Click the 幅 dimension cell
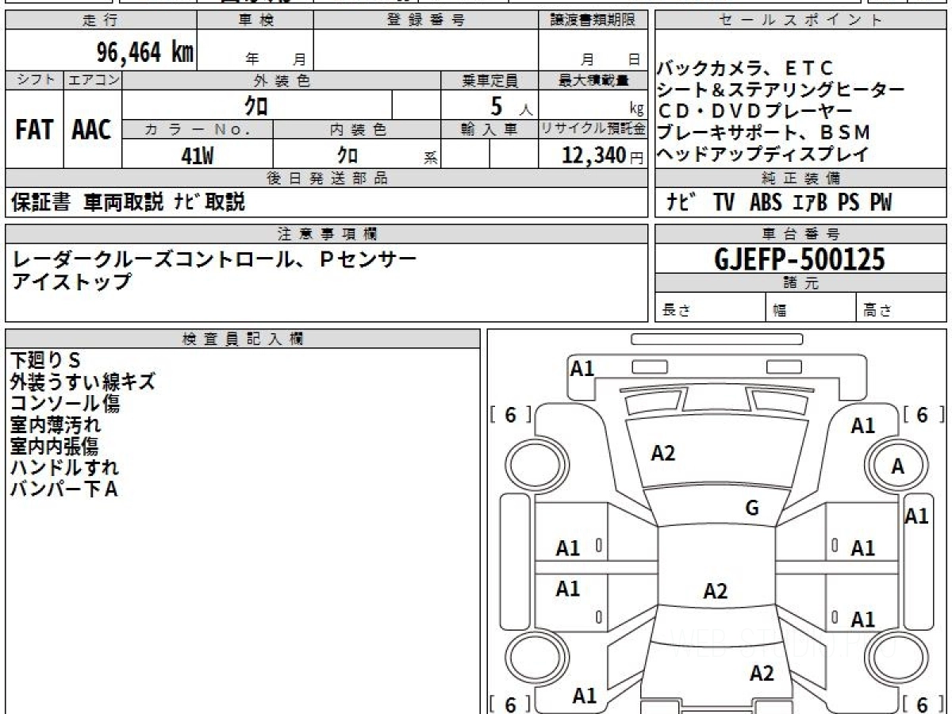This screenshot has width=952, height=714. pyautogui.click(x=811, y=308)
